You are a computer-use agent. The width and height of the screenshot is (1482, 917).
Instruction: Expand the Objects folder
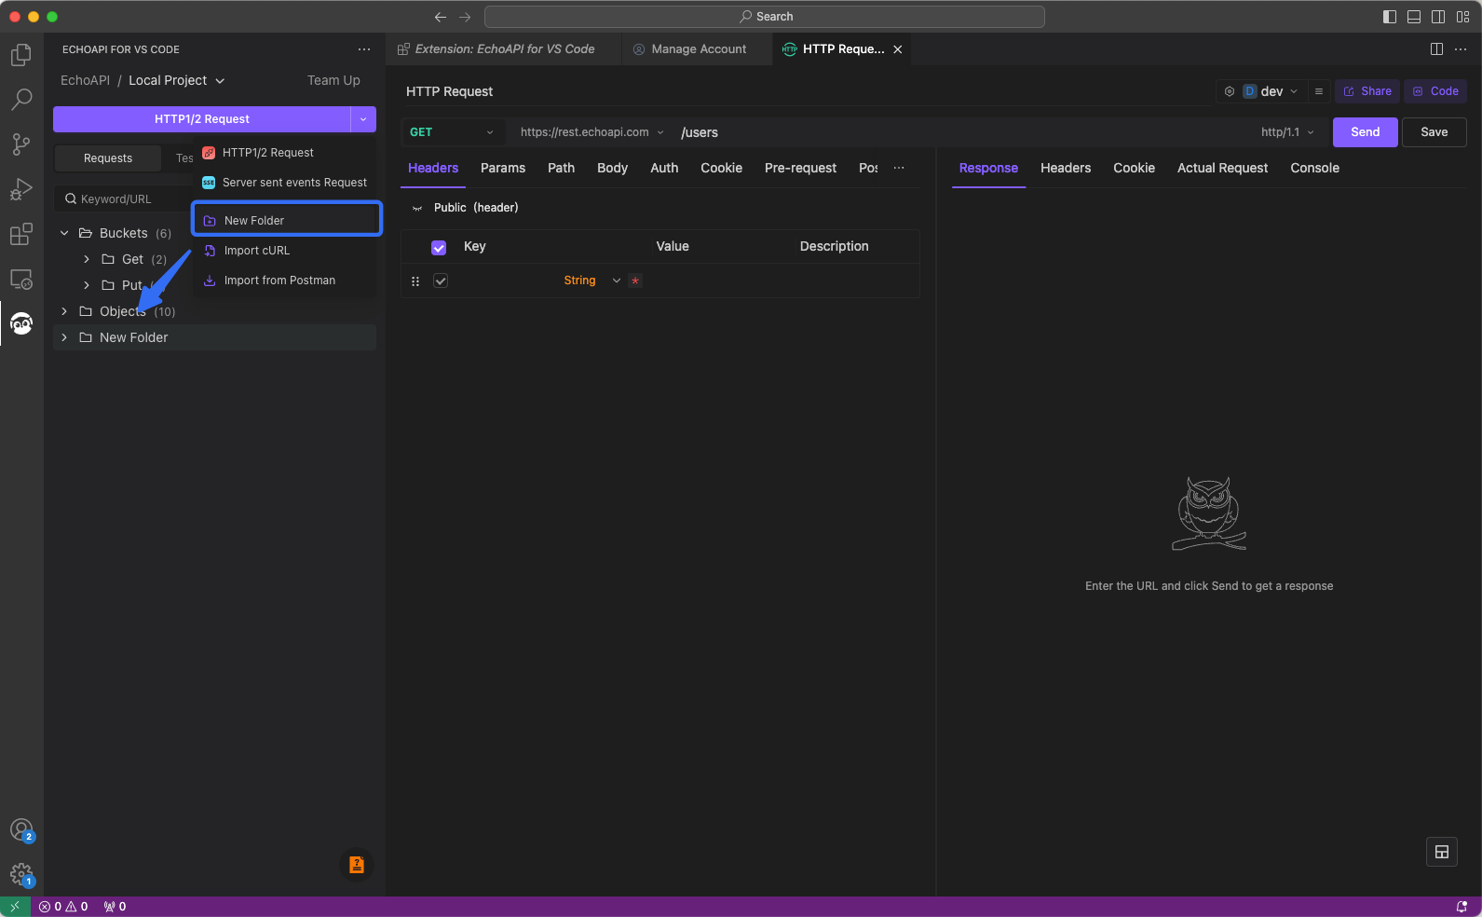[64, 311]
